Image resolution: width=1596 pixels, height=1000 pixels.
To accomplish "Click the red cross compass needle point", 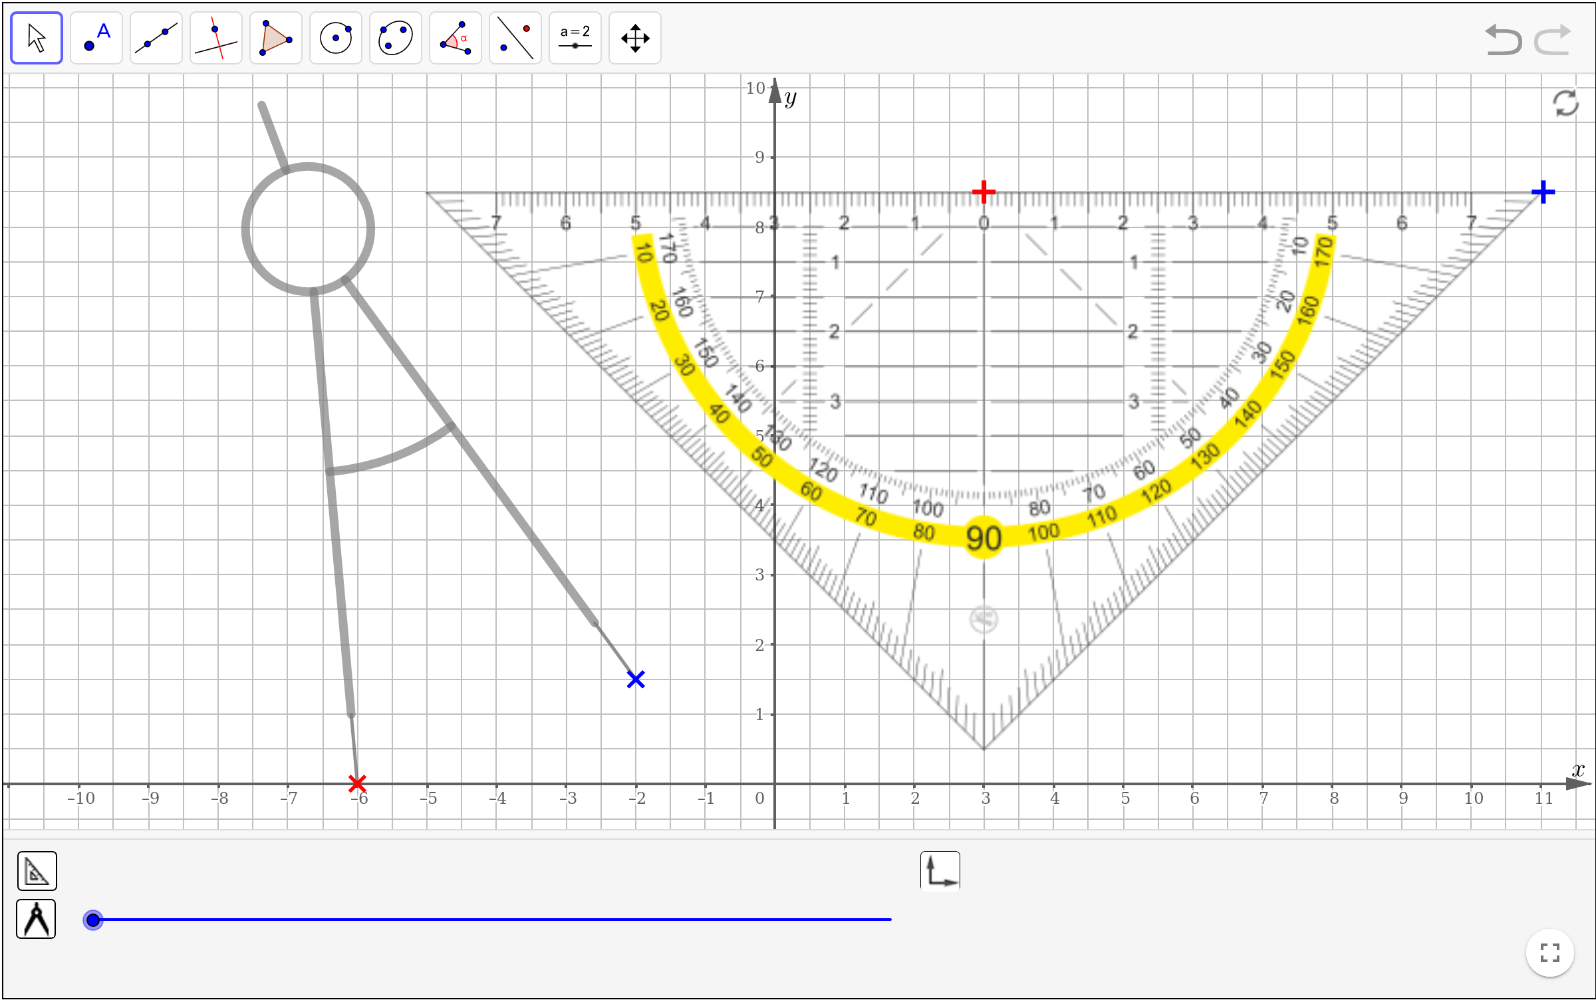I will [357, 783].
